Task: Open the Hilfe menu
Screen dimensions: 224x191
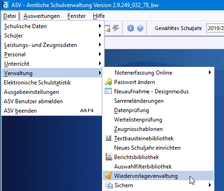Action: click(x=99, y=16)
